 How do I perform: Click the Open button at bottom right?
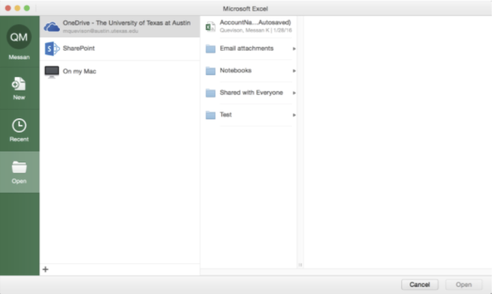tap(464, 284)
